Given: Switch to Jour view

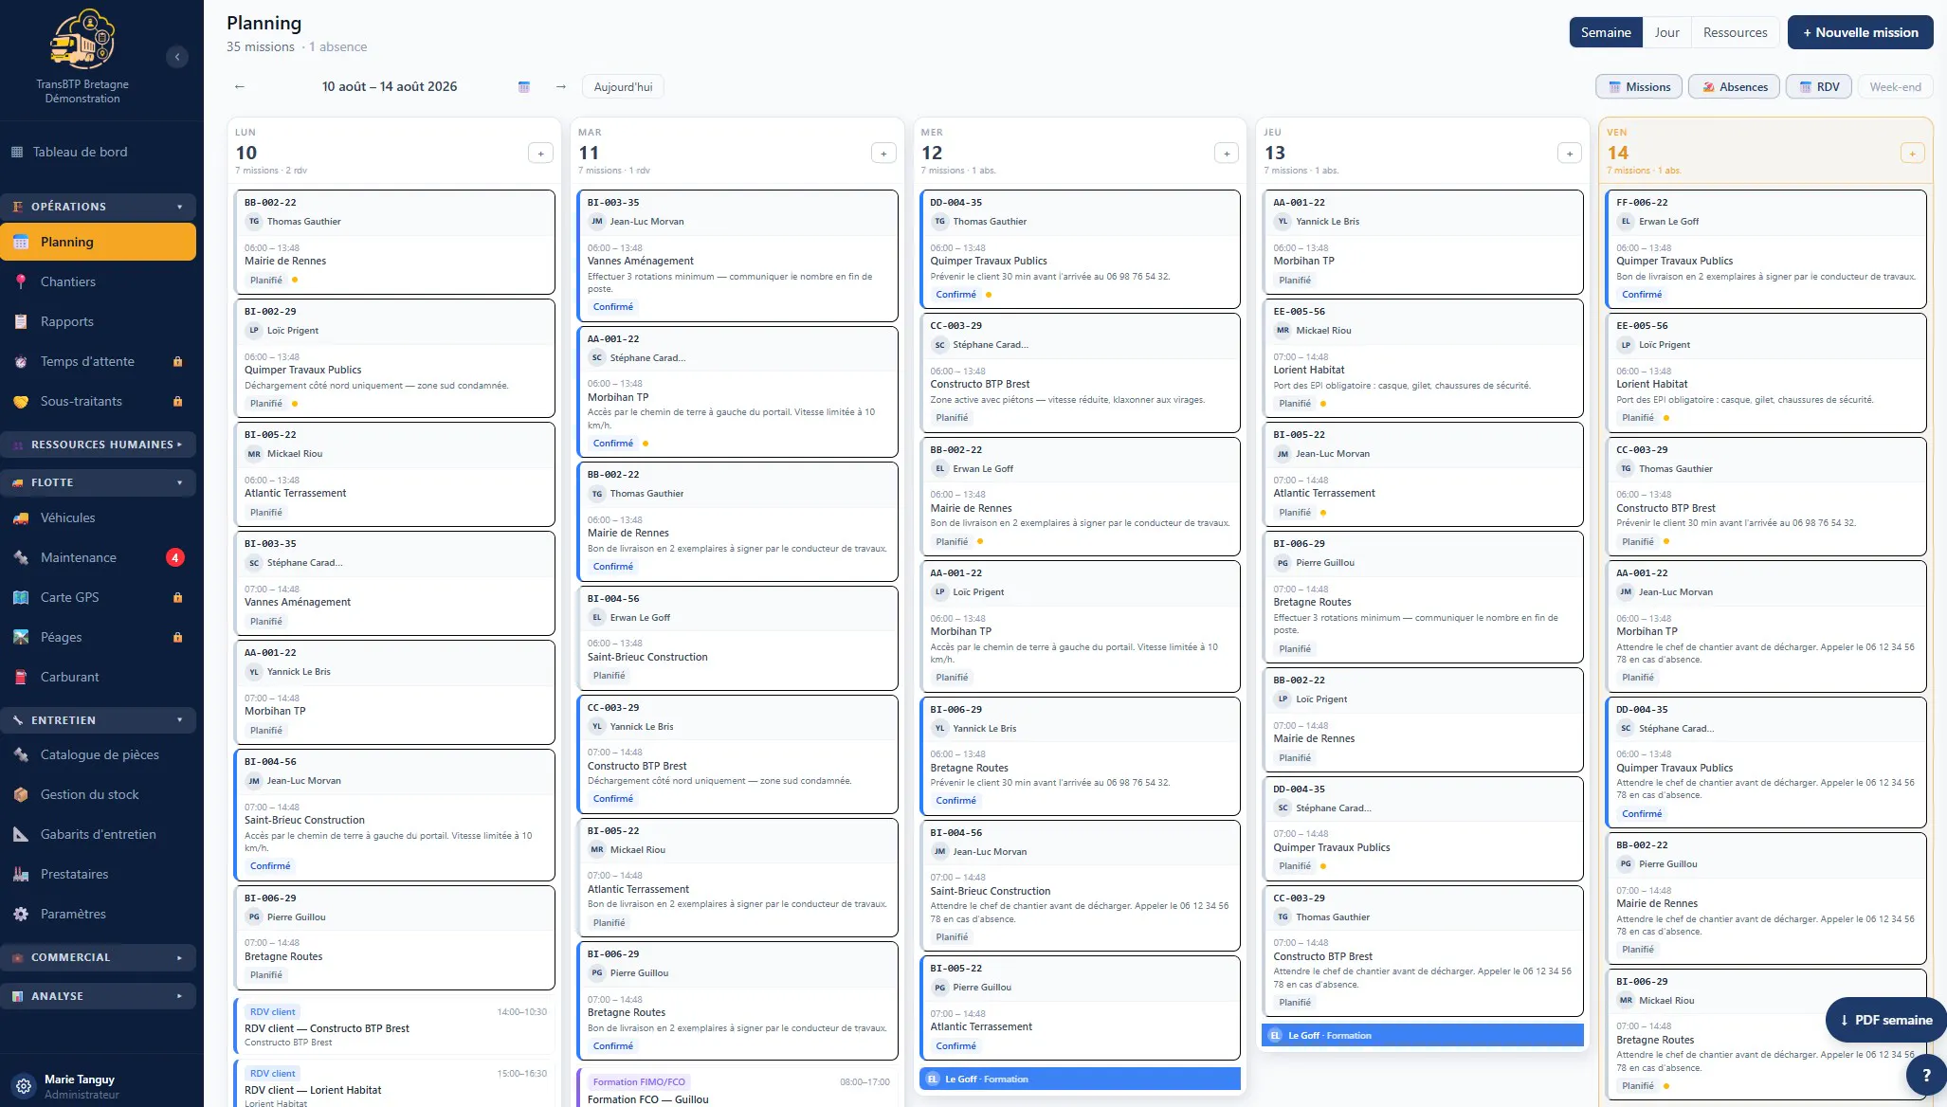Looking at the screenshot, I should [1666, 32].
